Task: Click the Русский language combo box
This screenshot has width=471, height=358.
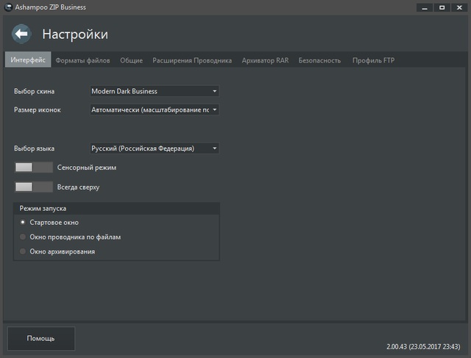Action: pos(155,148)
